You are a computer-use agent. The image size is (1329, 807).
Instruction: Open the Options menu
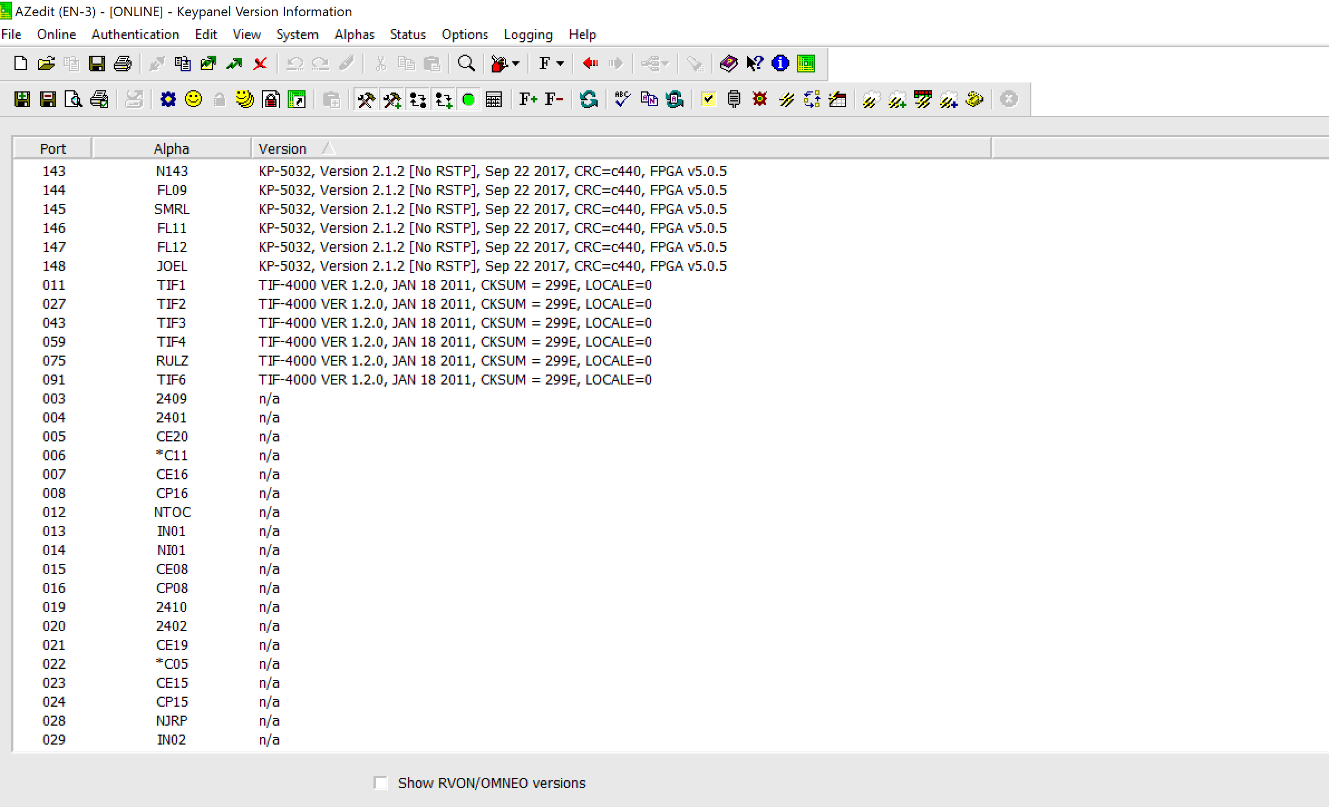[465, 35]
